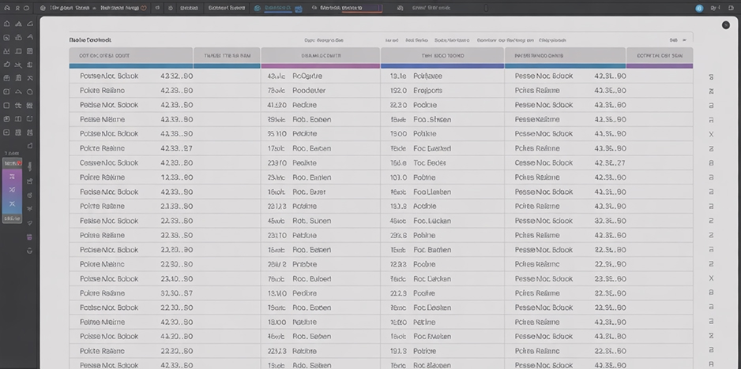741x369 pixels.
Task: Click the 'Toc Beder' cell
Action: [x=430, y=162]
